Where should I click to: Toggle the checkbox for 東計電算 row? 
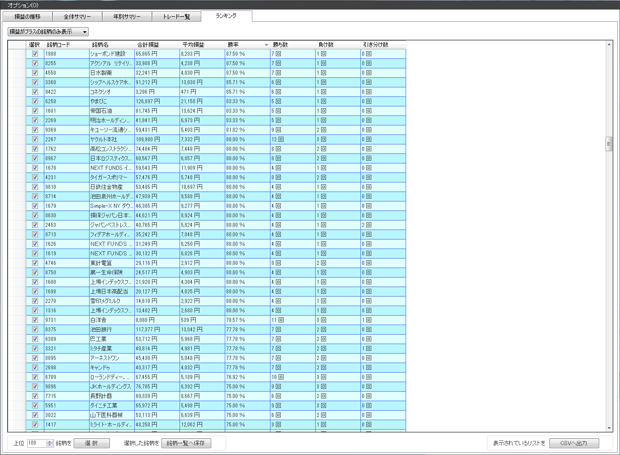[x=35, y=263]
